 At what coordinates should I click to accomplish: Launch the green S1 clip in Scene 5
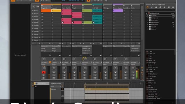[83, 23]
